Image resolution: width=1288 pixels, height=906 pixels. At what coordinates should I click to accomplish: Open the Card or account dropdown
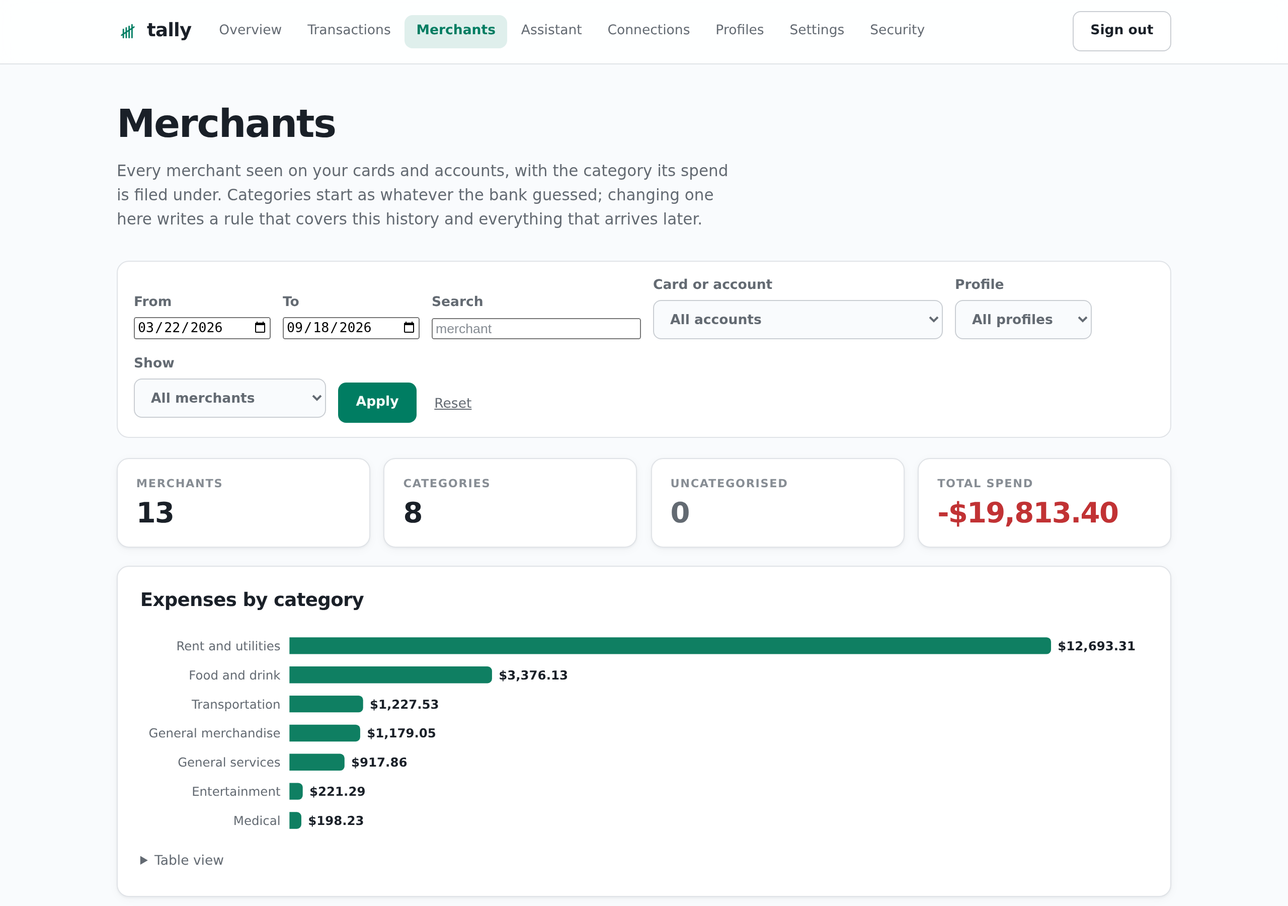797,320
